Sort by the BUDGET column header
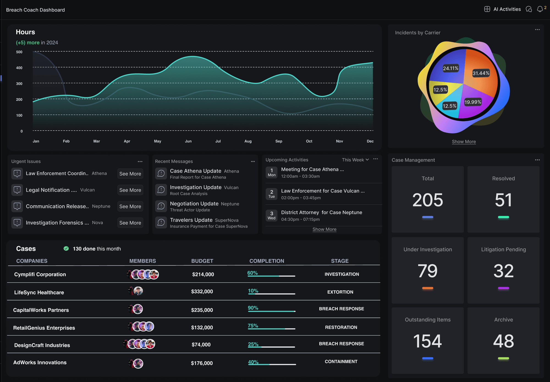The height and width of the screenshot is (382, 550). tap(202, 261)
